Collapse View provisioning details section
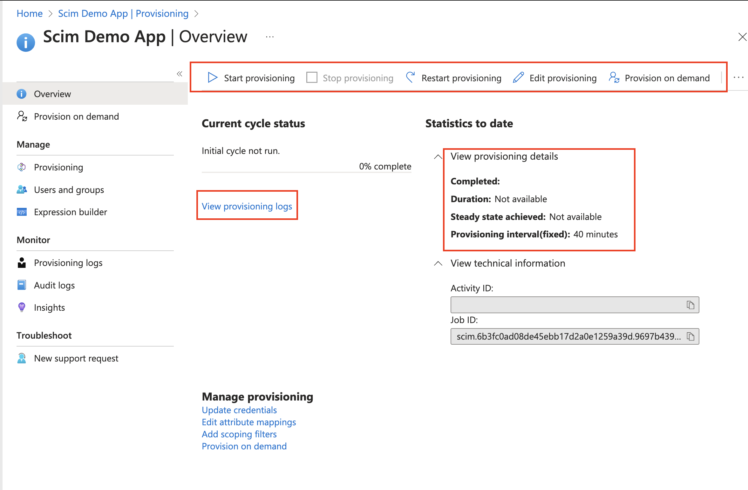Screen dimensions: 748x490 point(438,156)
